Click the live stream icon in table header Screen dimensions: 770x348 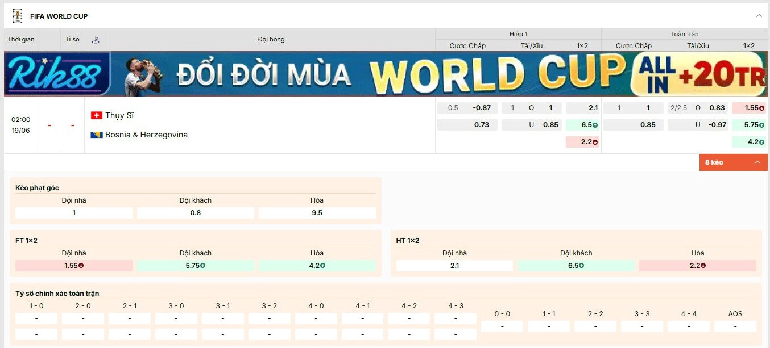click(96, 40)
